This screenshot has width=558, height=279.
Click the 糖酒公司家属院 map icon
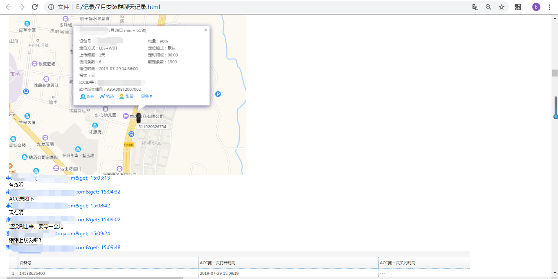click(x=25, y=157)
